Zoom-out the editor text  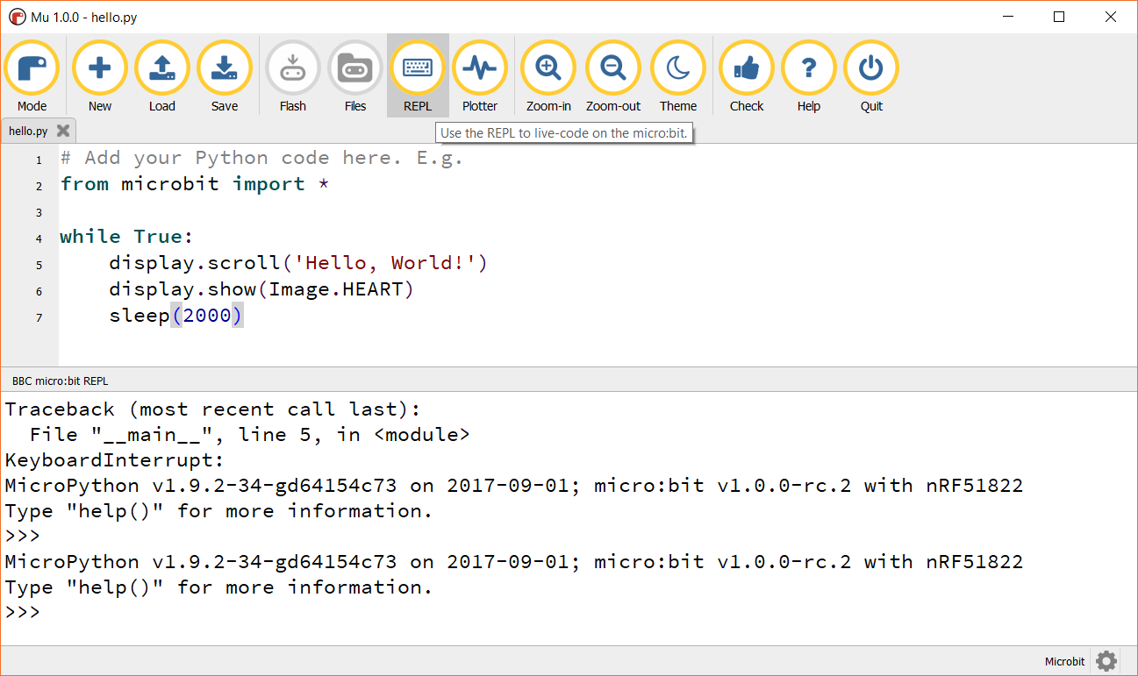(613, 76)
